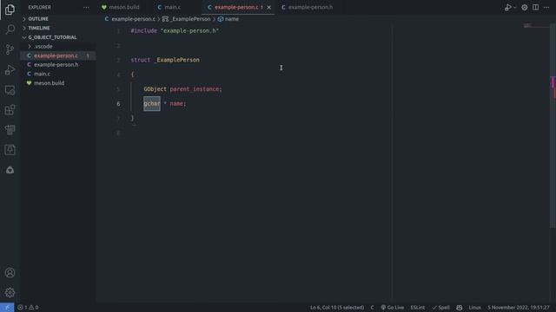The width and height of the screenshot is (556, 312).
Task: Click name breadcrumb
Action: point(228,19)
